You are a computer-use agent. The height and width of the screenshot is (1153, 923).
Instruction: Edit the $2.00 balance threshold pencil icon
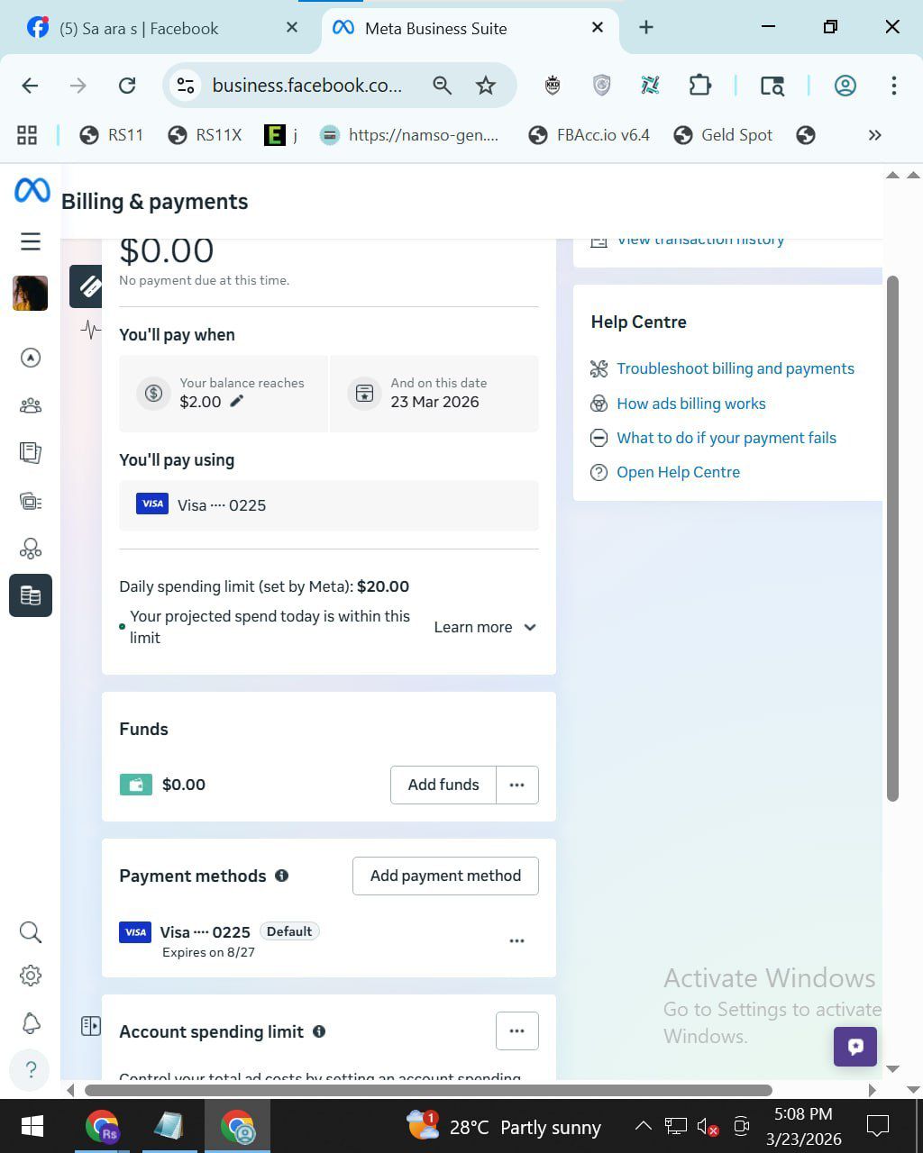coord(237,401)
